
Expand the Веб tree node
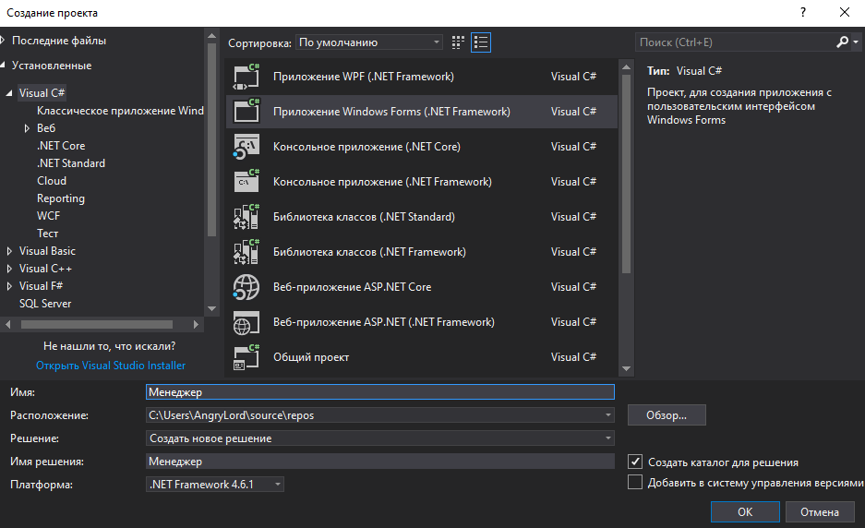(27, 128)
